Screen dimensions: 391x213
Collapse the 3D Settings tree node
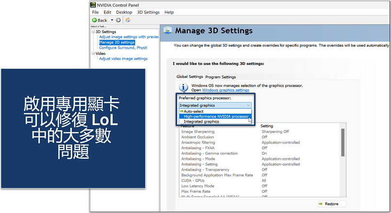93,32
